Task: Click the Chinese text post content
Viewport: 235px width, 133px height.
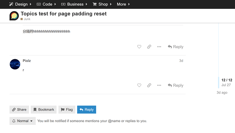Action: (46, 31)
